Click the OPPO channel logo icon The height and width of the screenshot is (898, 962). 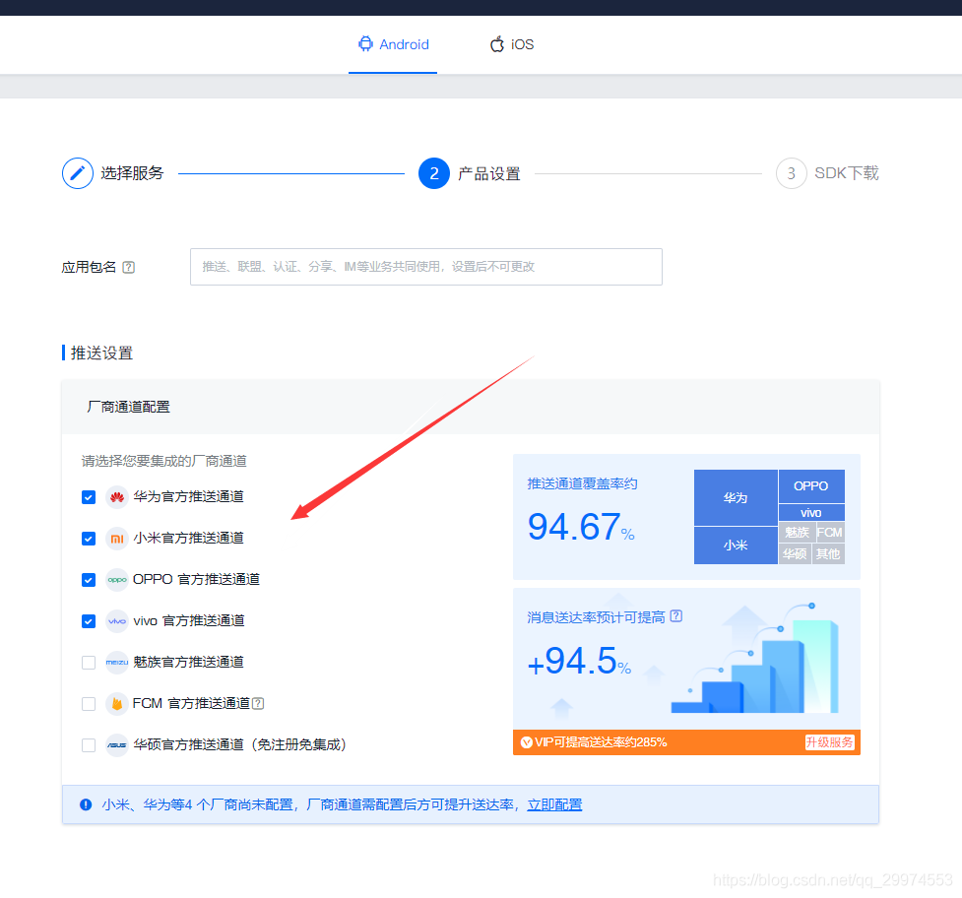point(117,579)
